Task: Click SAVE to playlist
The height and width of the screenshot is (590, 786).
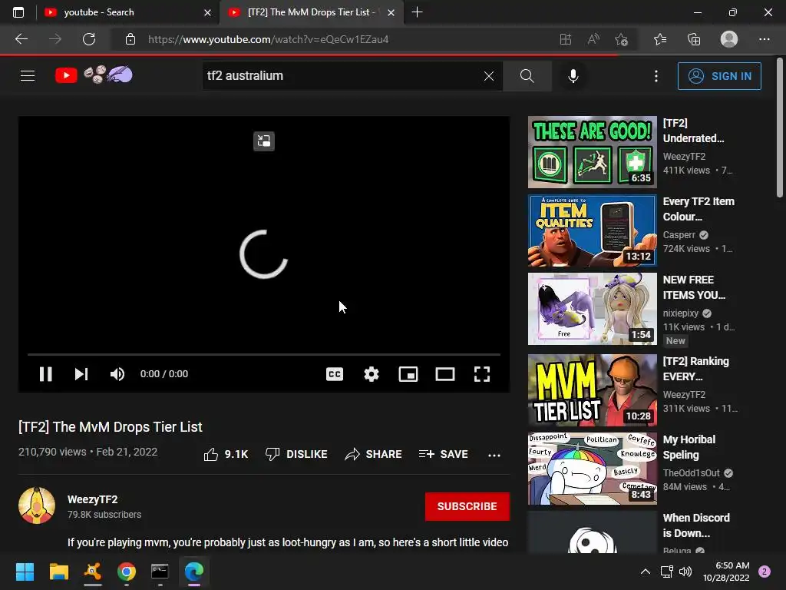Action: [x=443, y=454]
